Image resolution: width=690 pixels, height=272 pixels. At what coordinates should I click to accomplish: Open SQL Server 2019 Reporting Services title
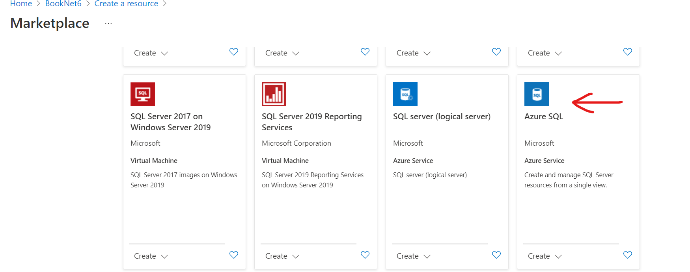311,122
